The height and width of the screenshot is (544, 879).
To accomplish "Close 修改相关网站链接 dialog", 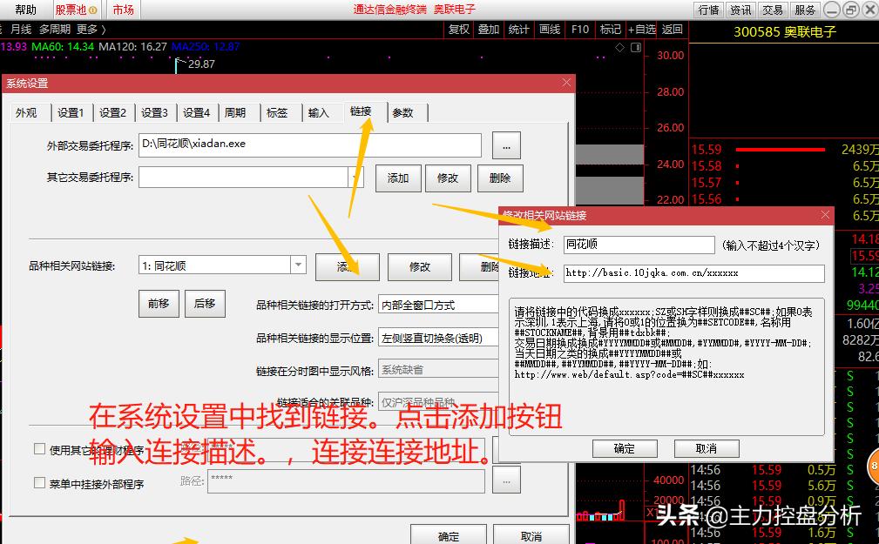I will (x=825, y=215).
